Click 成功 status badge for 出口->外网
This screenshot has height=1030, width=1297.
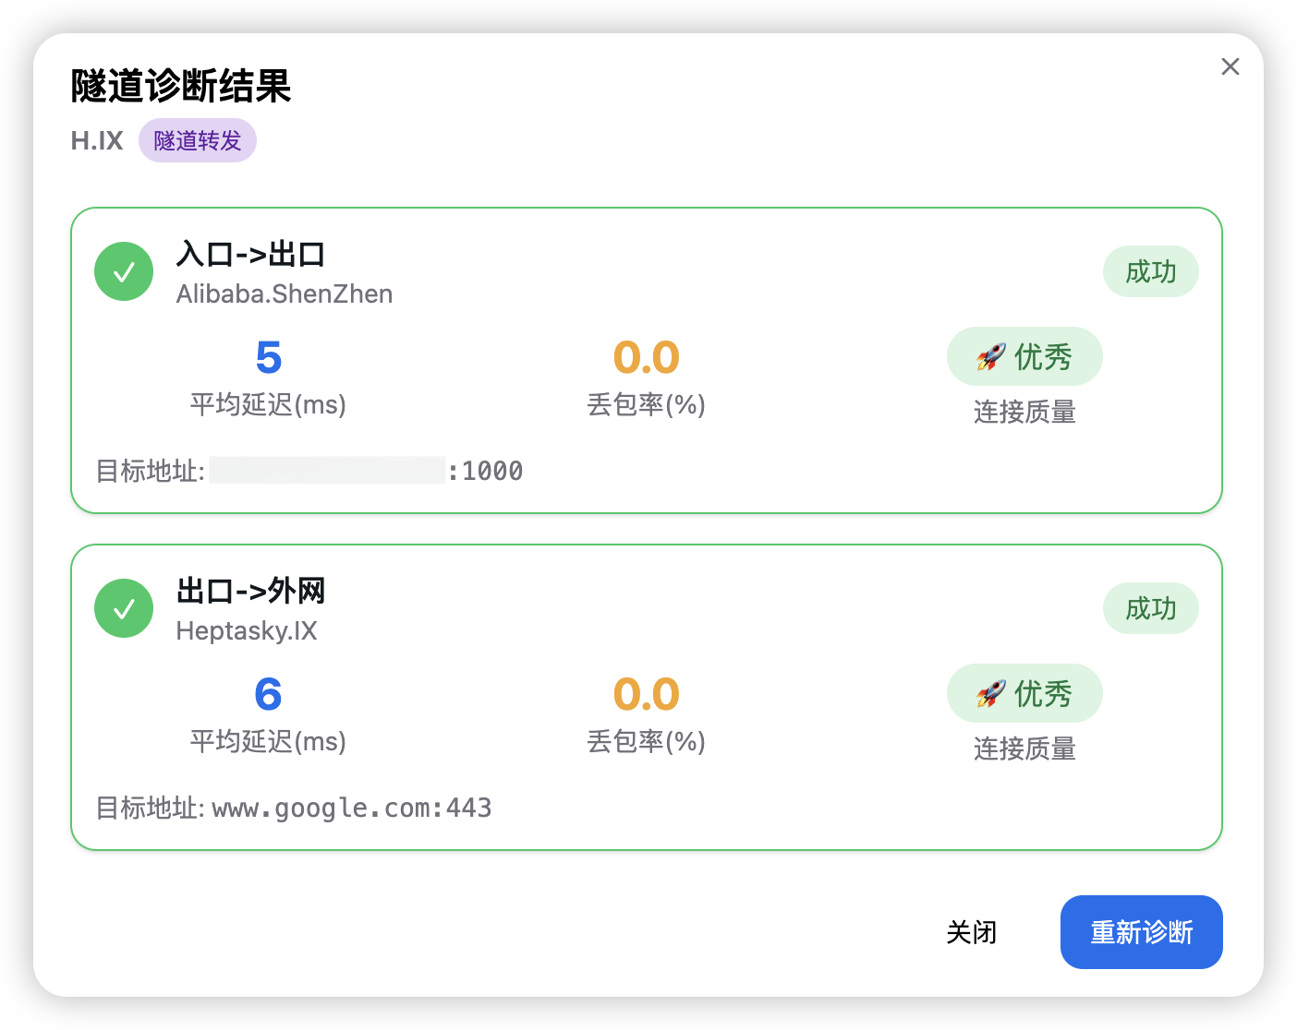coord(1150,608)
